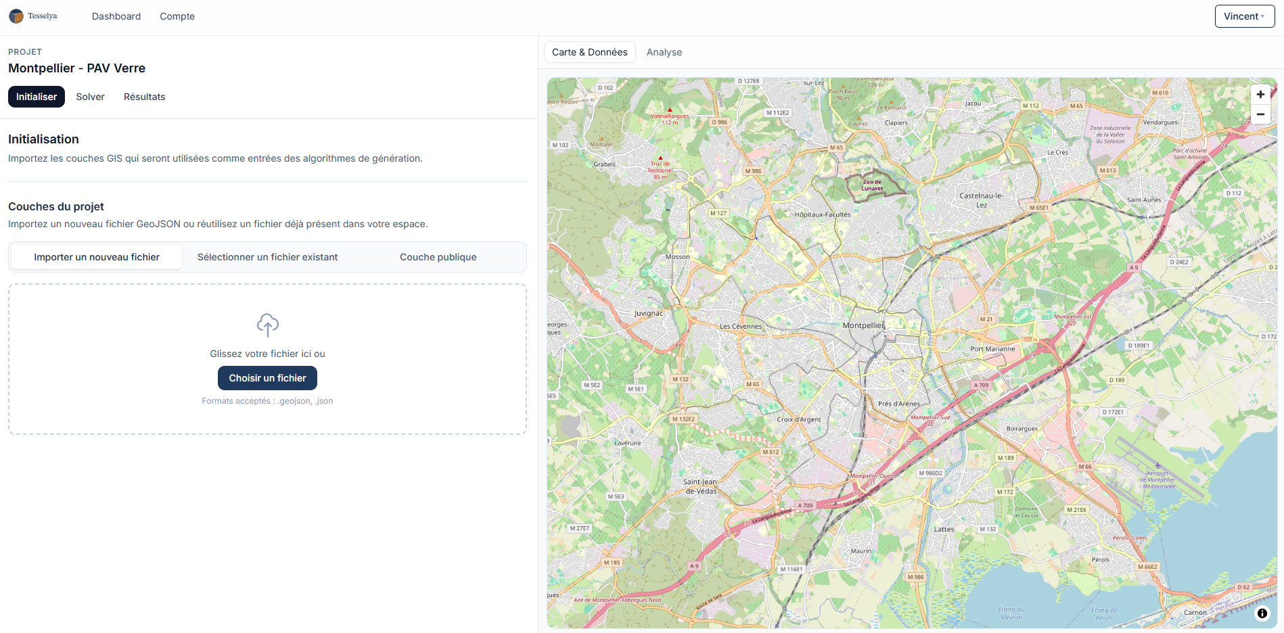Click the Grabels label on the map
This screenshot has height=633, width=1284.
point(605,164)
